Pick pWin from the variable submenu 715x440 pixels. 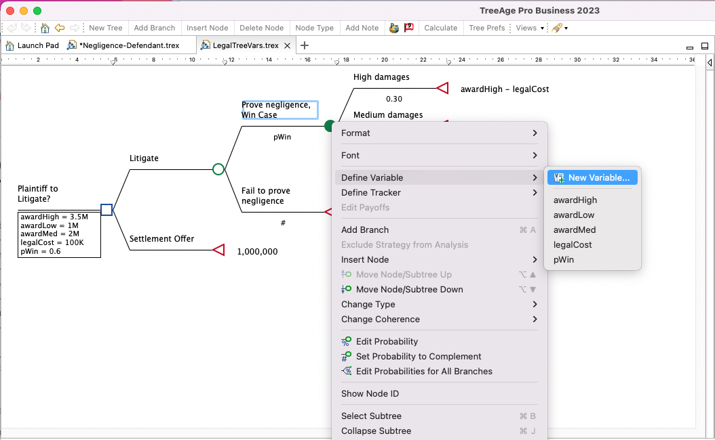tap(592, 259)
